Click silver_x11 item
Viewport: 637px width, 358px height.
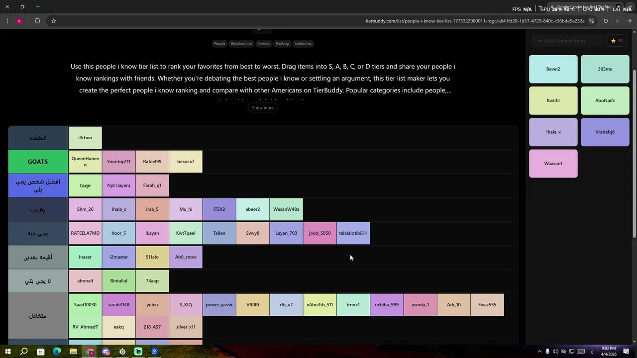(186, 327)
